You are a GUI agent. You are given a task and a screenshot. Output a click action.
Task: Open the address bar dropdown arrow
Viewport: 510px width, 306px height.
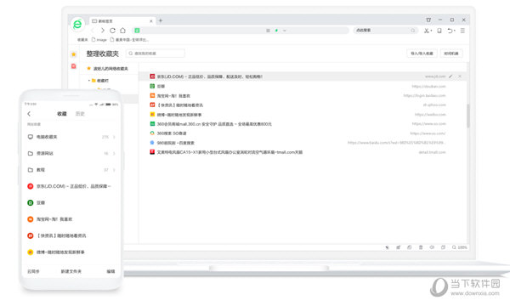(284, 31)
